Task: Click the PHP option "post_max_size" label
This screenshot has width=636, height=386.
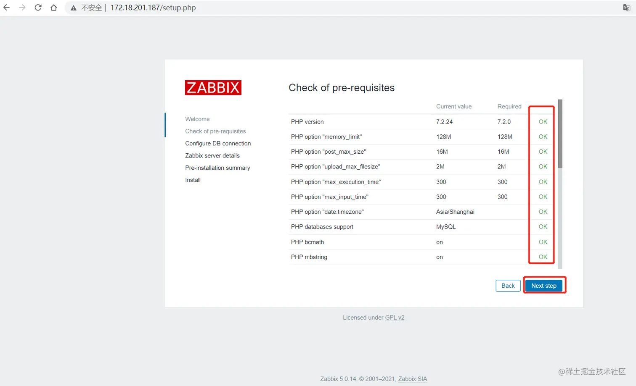Action: click(x=329, y=152)
